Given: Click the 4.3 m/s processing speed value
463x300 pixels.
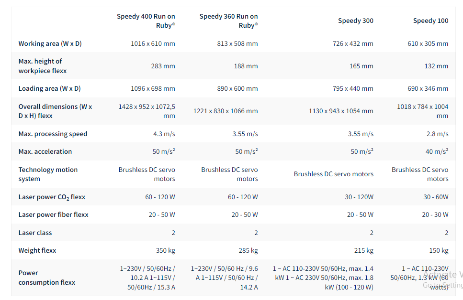Looking at the screenshot, I should point(164,134).
